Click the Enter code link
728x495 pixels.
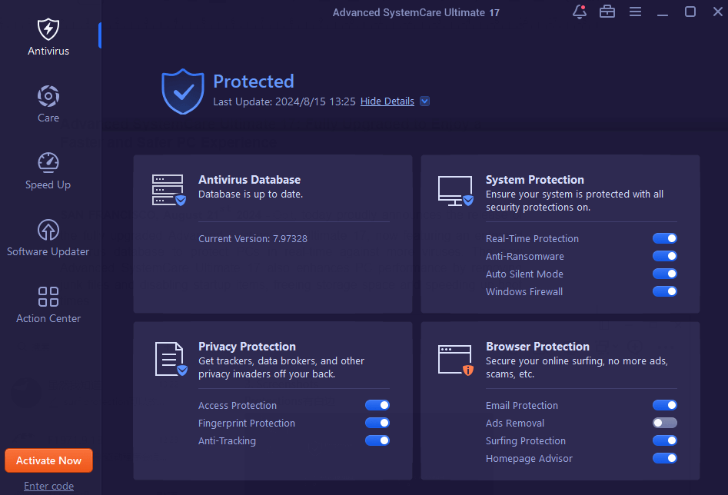(48, 486)
